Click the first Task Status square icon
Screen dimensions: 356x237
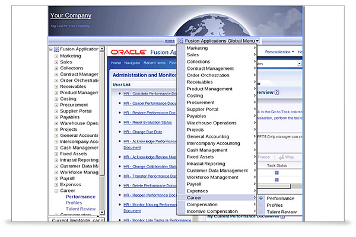276,173
